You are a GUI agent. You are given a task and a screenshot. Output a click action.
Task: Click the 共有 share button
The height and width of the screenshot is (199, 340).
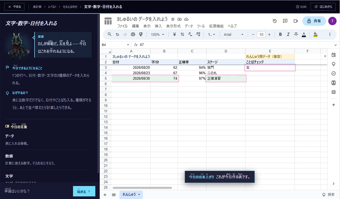[314, 21]
